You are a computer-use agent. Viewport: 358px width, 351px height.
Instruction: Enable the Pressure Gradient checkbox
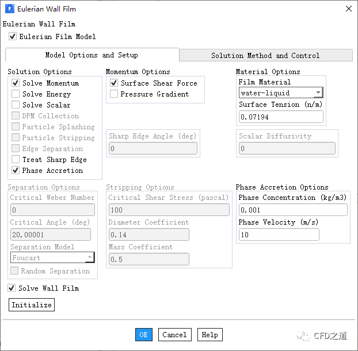(114, 94)
